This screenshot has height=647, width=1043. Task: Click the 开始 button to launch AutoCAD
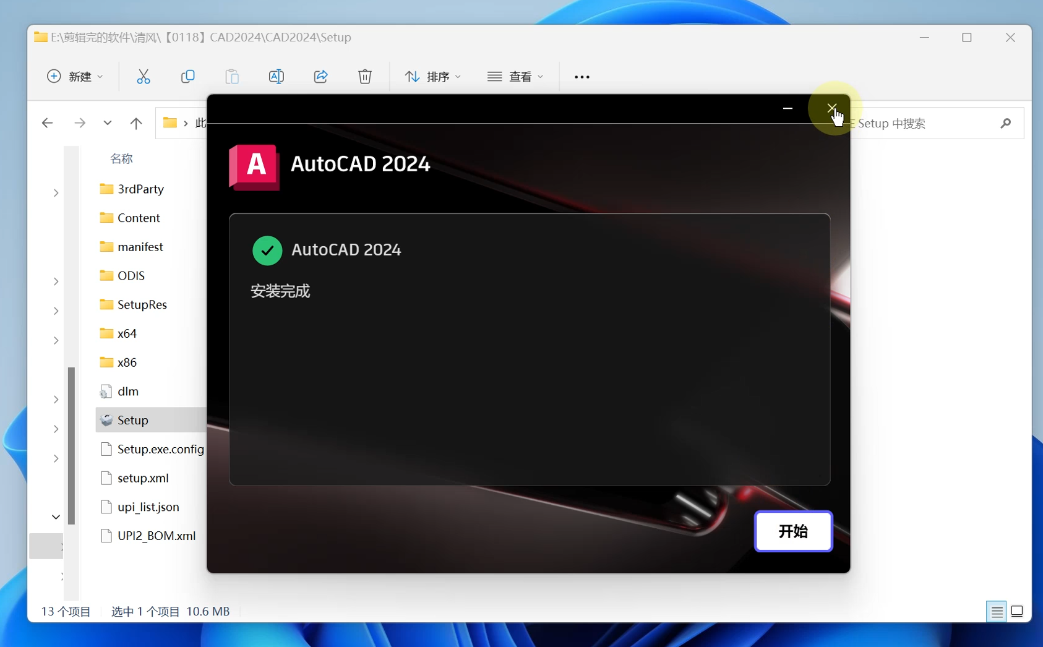click(793, 531)
